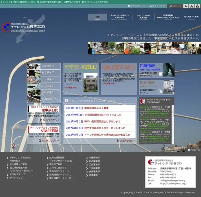201x197 pixels.
Task: Select the smallest font size icon
Action: tap(184, 6)
